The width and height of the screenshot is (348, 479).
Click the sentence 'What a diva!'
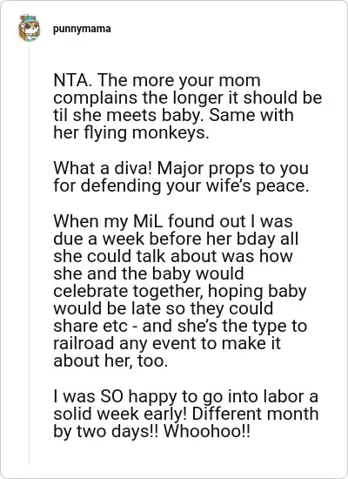tap(103, 168)
